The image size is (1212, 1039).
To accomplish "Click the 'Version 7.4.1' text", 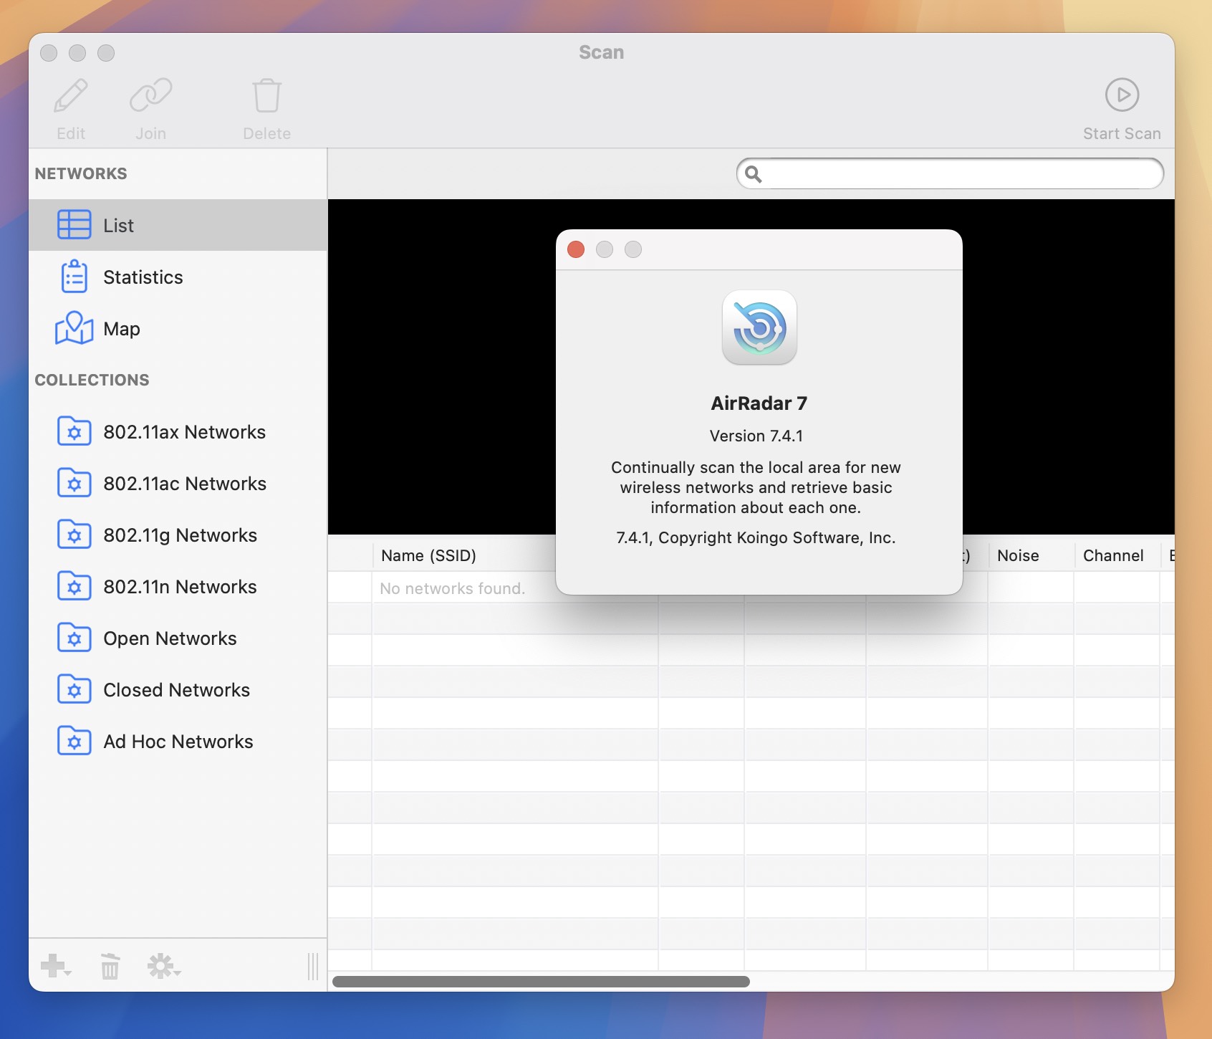I will click(756, 436).
